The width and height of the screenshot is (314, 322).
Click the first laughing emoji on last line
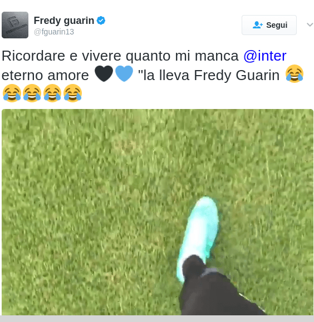12,93
